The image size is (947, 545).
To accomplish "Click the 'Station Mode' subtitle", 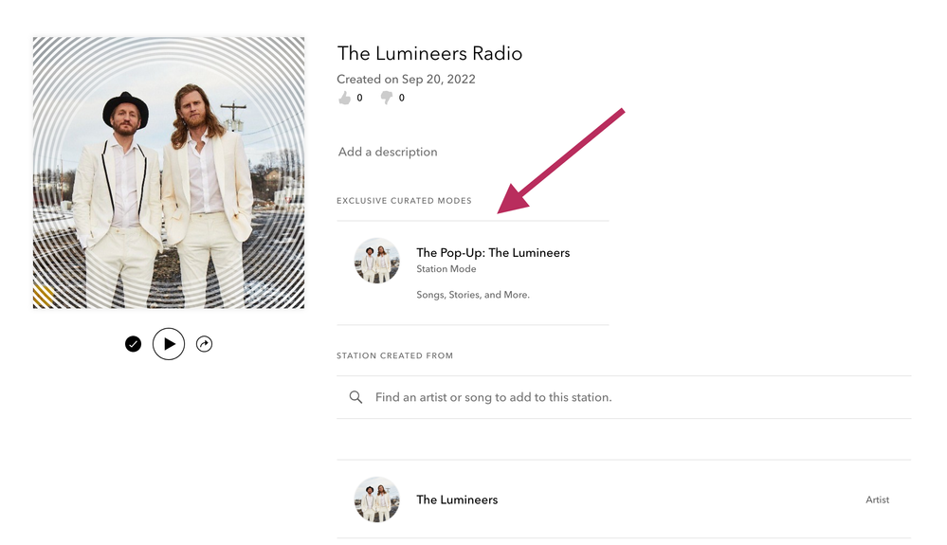I will (x=446, y=269).
